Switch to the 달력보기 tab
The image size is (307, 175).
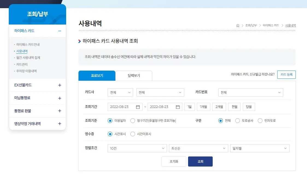pyautogui.click(x=134, y=76)
